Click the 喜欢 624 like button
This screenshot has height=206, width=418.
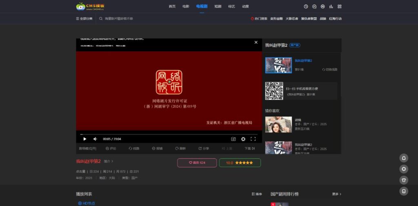coord(197,163)
